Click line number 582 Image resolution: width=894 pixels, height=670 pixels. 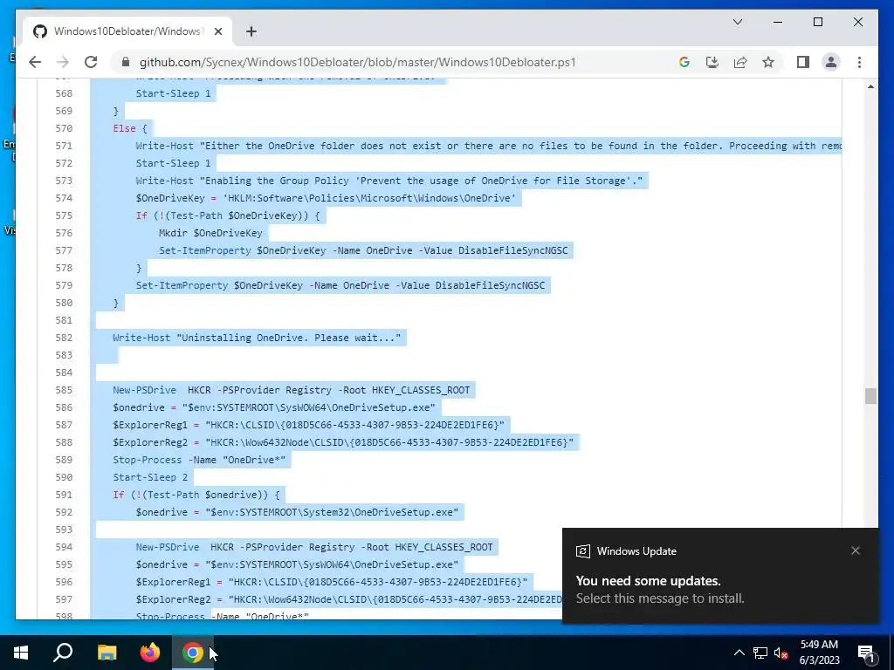pos(64,338)
